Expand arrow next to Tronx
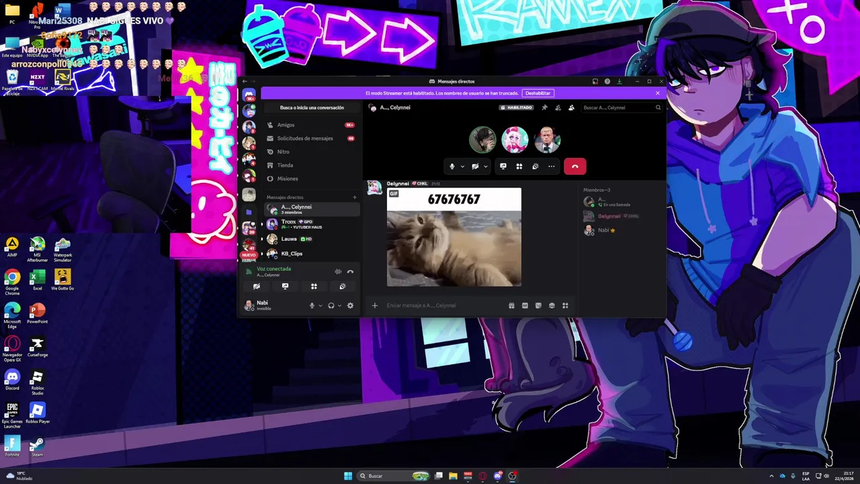The height and width of the screenshot is (484, 860). [262, 224]
